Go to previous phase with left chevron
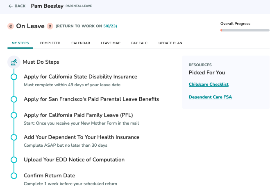Screen dimensions: 270x188 pyautogui.click(x=11, y=26)
